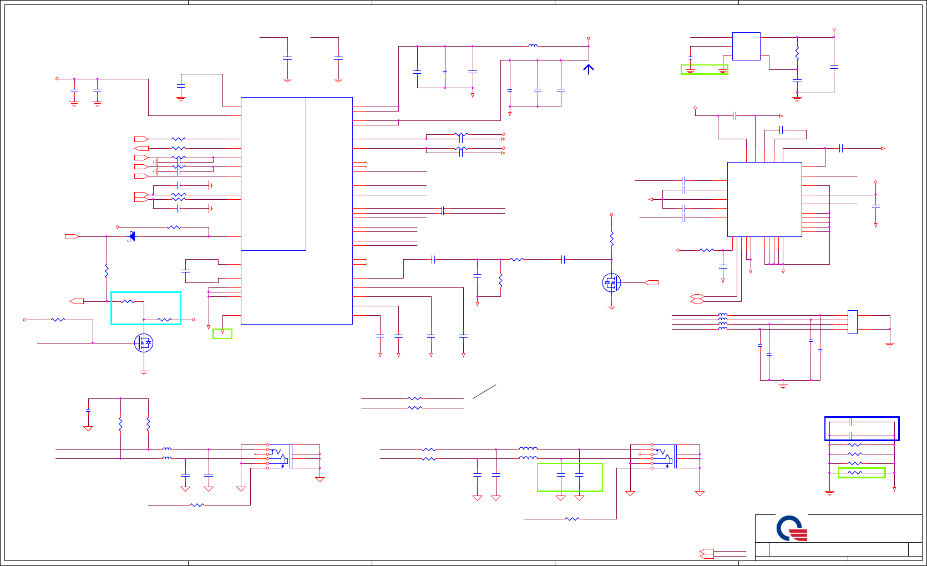The image size is (927, 566).
Task: Click the narrow connector rectangle beside the chokes
Action: coord(853,322)
